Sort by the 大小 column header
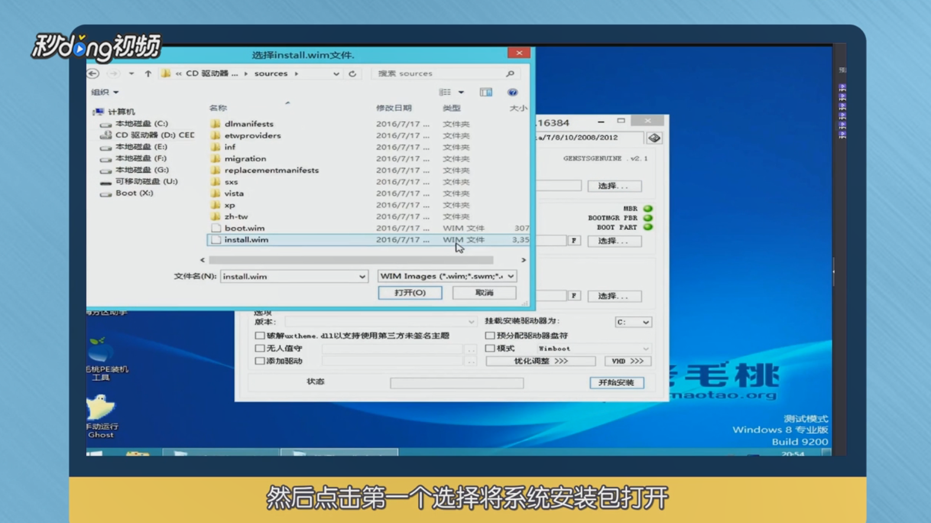The height and width of the screenshot is (523, 931). [518, 108]
